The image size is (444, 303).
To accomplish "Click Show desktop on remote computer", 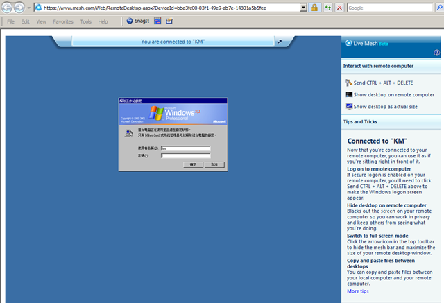I will coord(394,94).
